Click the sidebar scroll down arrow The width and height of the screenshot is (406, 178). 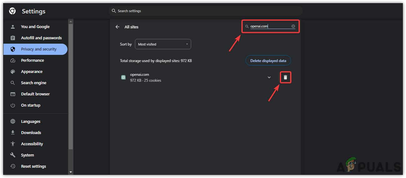(71, 172)
